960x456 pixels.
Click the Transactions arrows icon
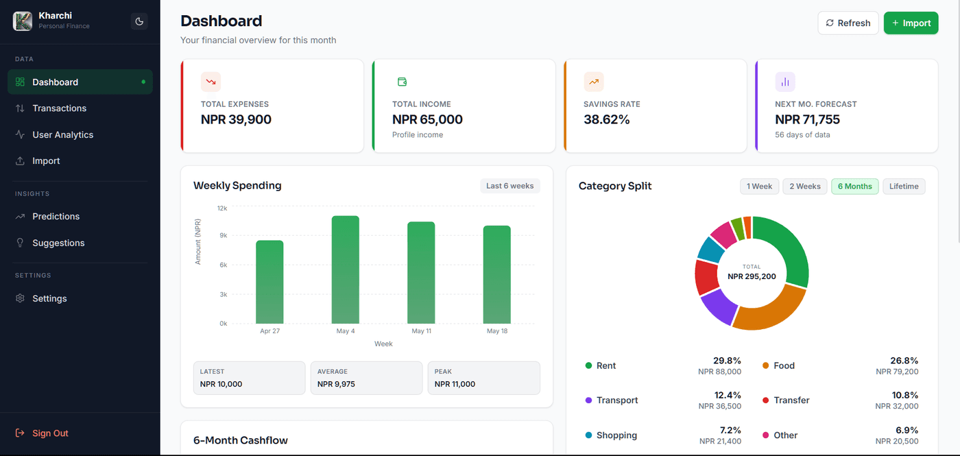20,108
